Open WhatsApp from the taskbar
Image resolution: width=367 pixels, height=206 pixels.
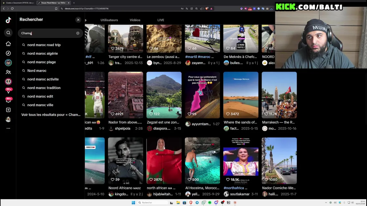tap(203, 203)
